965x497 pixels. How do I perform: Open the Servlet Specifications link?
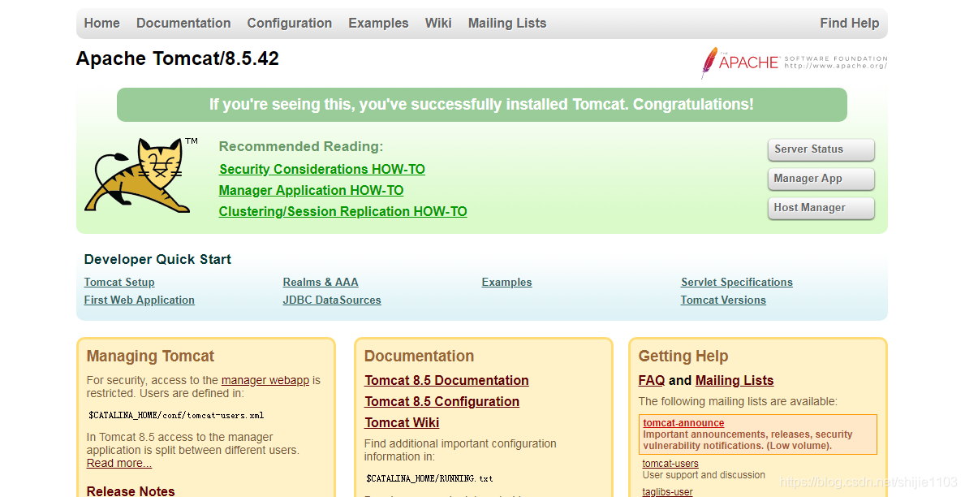tap(737, 282)
